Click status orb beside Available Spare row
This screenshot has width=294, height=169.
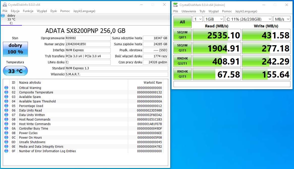6,96
